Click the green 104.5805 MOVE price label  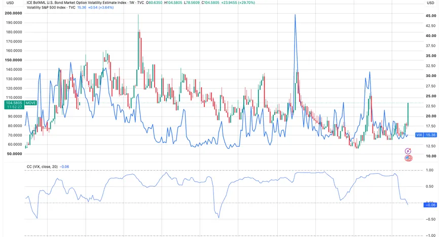pos(14,103)
